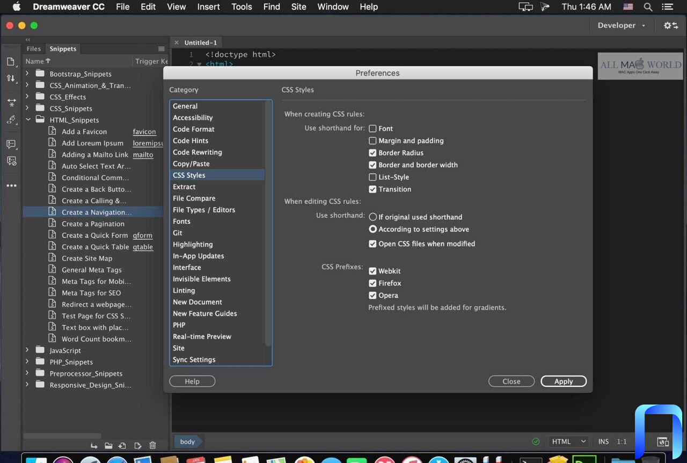
Task: Uncheck the Opera prefix checkbox
Action: tap(372, 296)
